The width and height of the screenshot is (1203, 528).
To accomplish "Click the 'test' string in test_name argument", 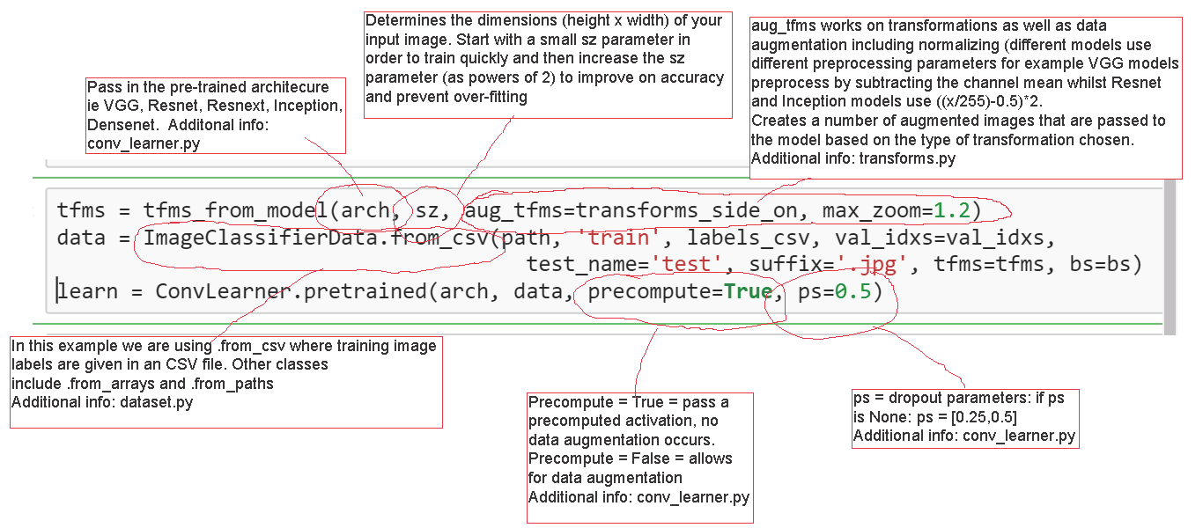I will (x=687, y=263).
